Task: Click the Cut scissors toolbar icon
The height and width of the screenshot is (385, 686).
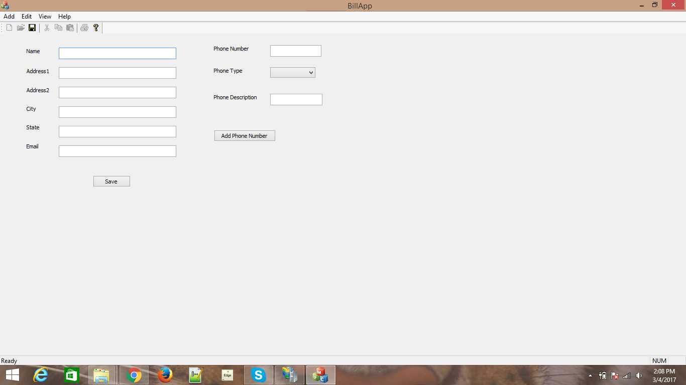Action: [47, 28]
